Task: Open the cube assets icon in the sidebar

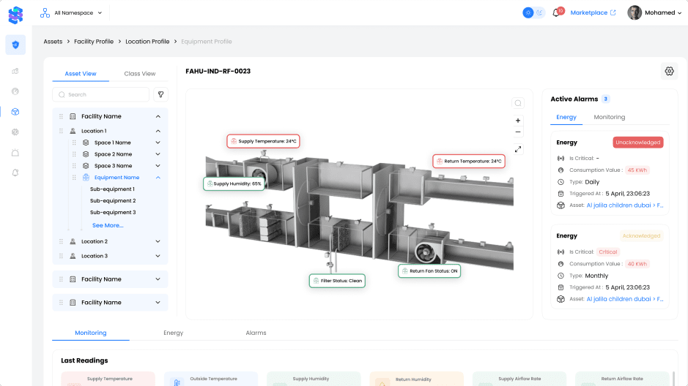Action: coord(15,112)
